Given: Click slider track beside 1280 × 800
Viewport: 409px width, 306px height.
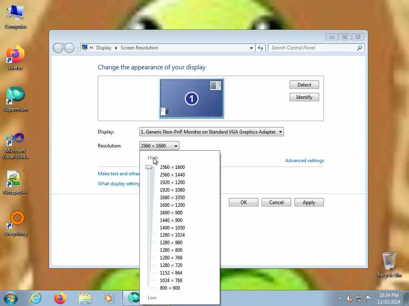Looking at the screenshot, I should (149, 250).
